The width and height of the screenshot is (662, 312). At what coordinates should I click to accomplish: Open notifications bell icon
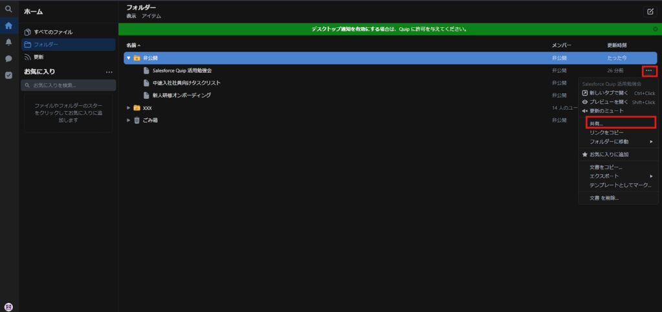(8, 42)
